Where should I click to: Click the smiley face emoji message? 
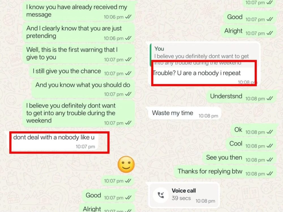pyautogui.click(x=126, y=165)
